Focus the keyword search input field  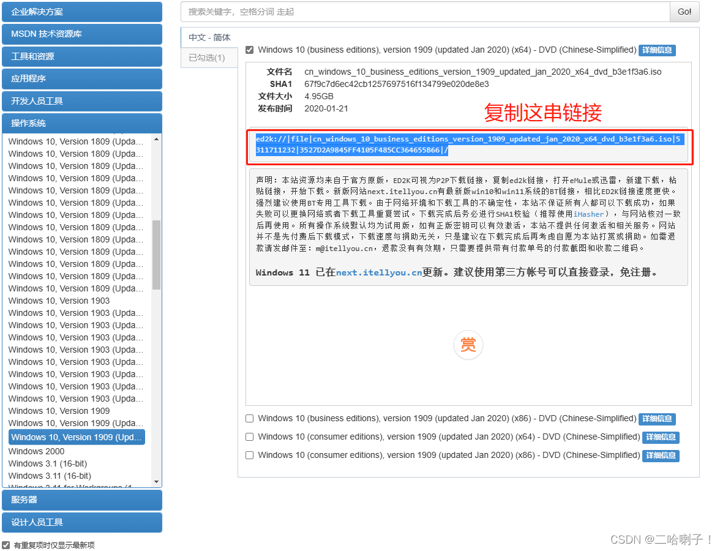point(425,12)
